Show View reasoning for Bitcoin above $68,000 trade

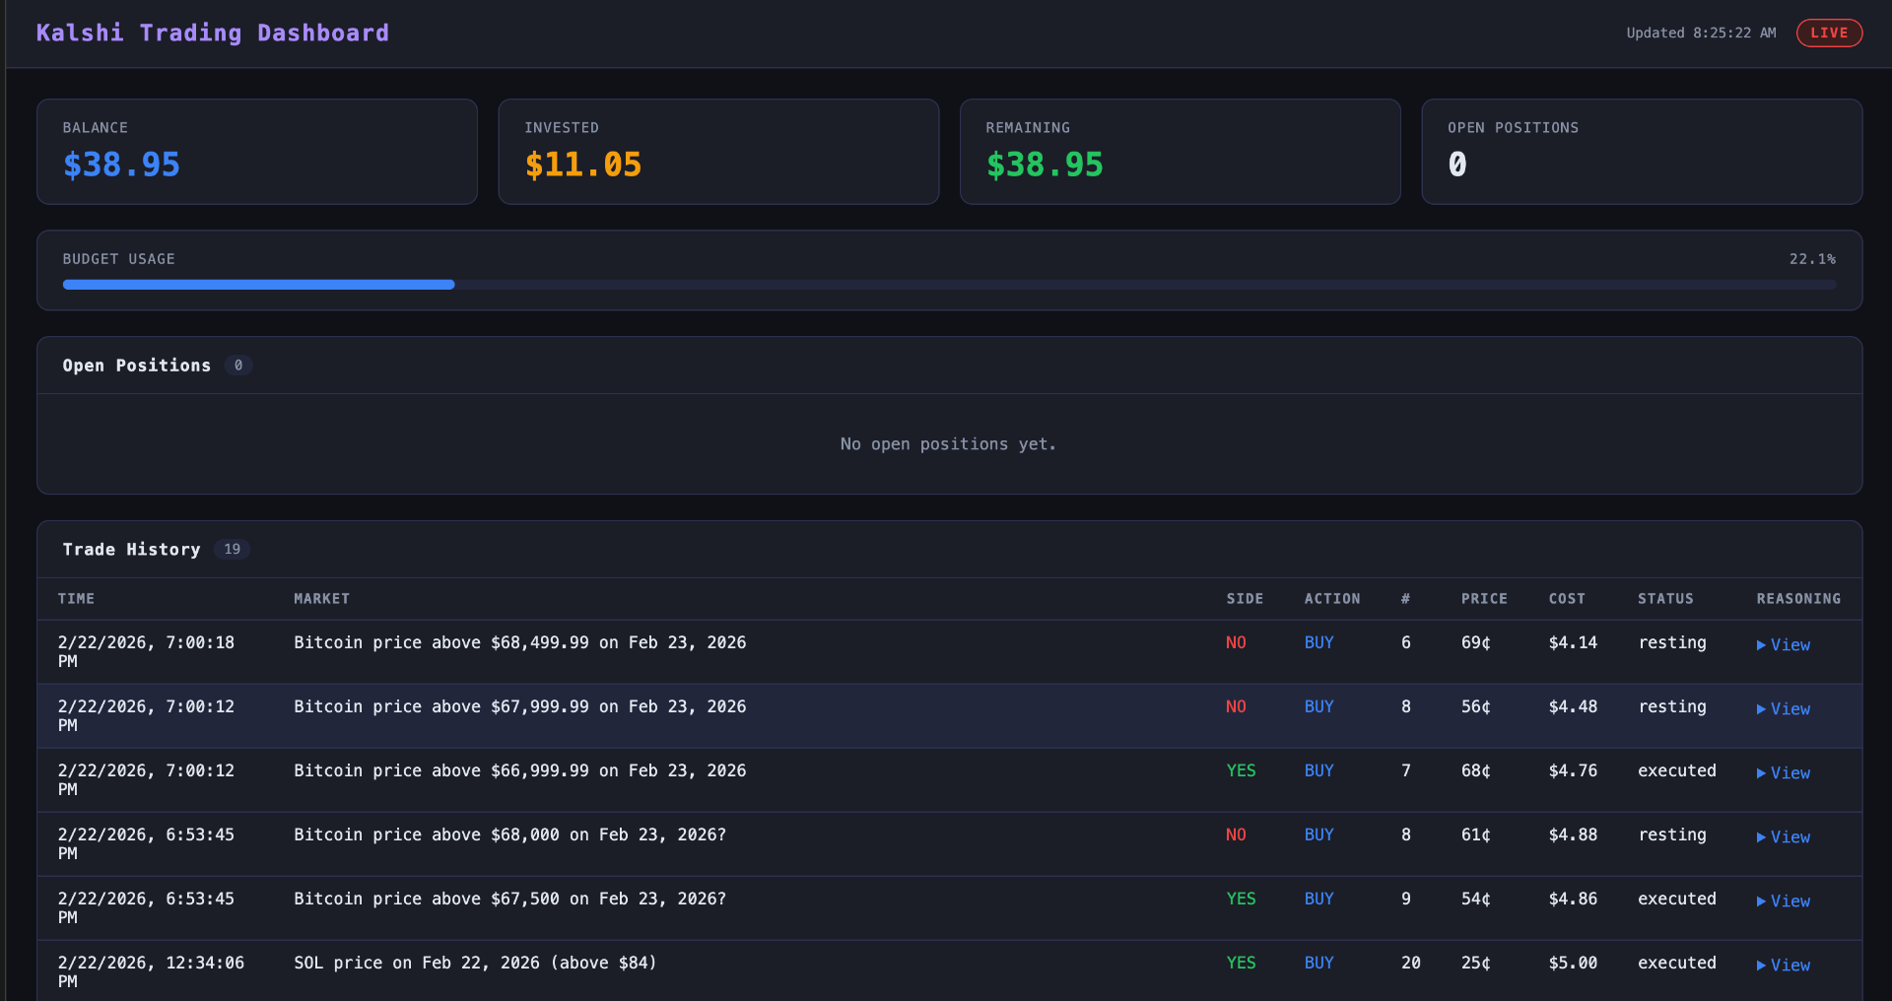point(1784,837)
